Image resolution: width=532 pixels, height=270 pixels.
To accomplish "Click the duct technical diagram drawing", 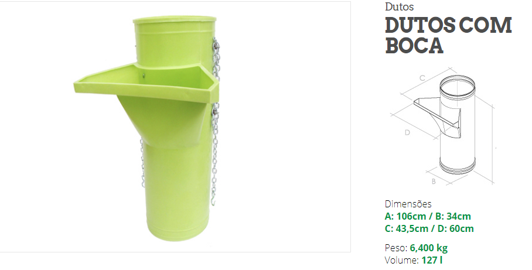I will point(444,126).
